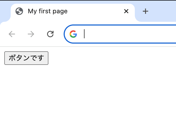Viewport: 176px width, 117px height.
Task: Click the grayed-out forward navigation button
Action: [31, 34]
